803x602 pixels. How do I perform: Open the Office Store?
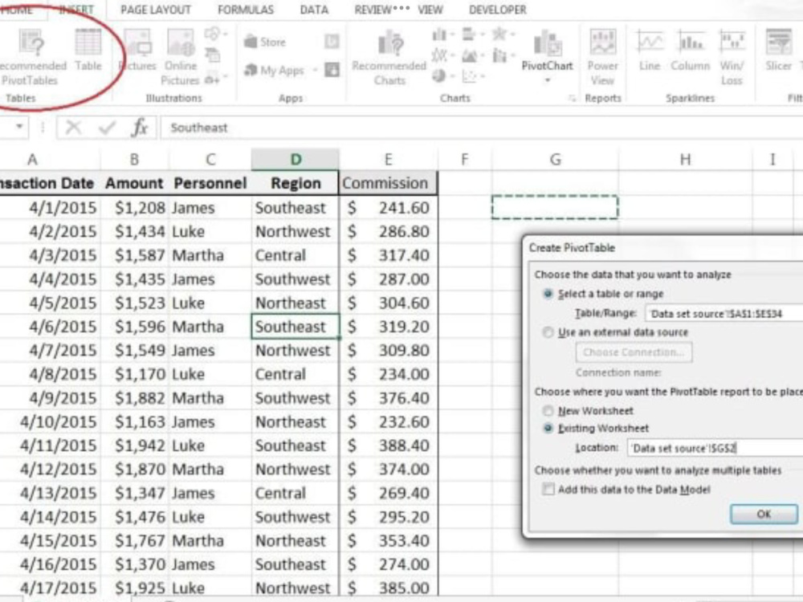pyautogui.click(x=265, y=42)
